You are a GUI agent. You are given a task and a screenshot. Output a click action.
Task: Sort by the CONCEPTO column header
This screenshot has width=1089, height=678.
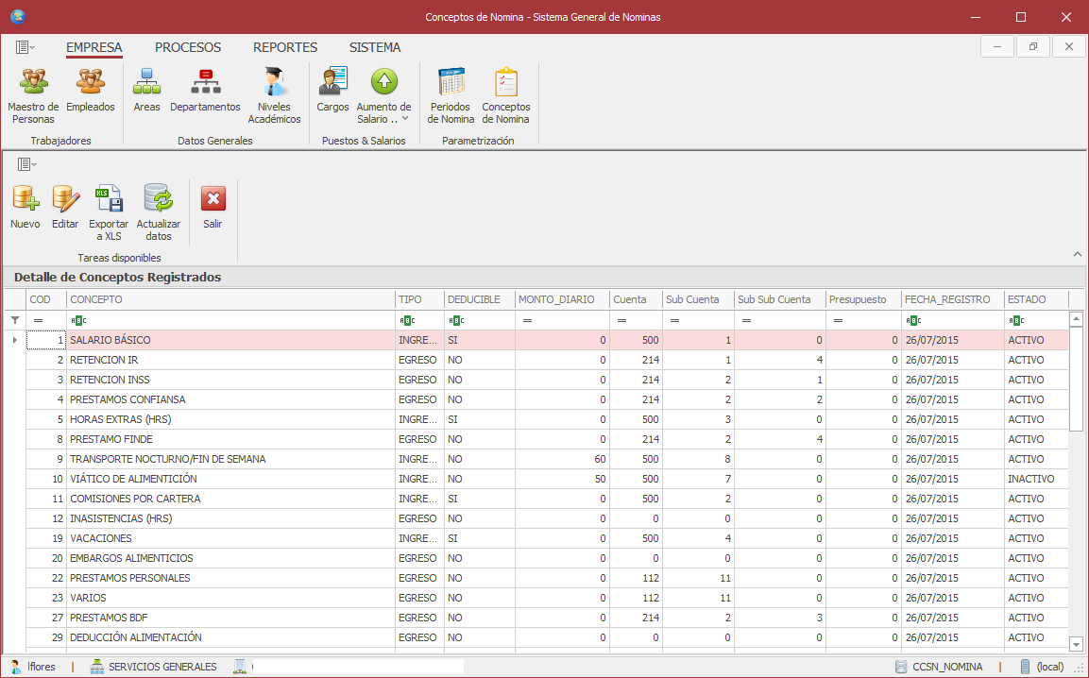coord(230,299)
